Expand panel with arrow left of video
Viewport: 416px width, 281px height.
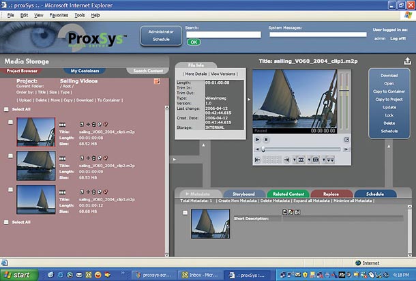(248, 99)
